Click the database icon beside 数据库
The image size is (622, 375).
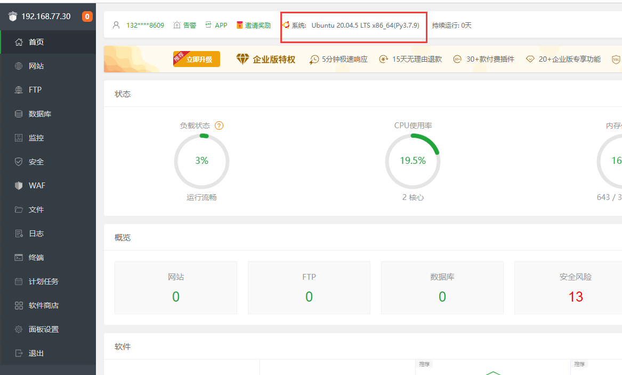coord(19,114)
